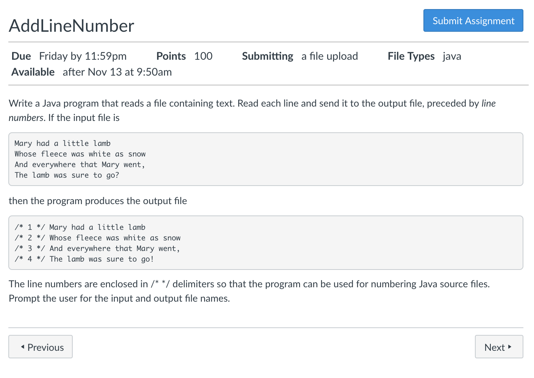
Task: Click the AddLineNumber assignment title
Action: 72,26
